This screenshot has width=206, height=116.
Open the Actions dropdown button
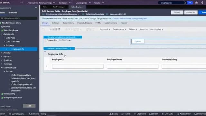click(191, 12)
